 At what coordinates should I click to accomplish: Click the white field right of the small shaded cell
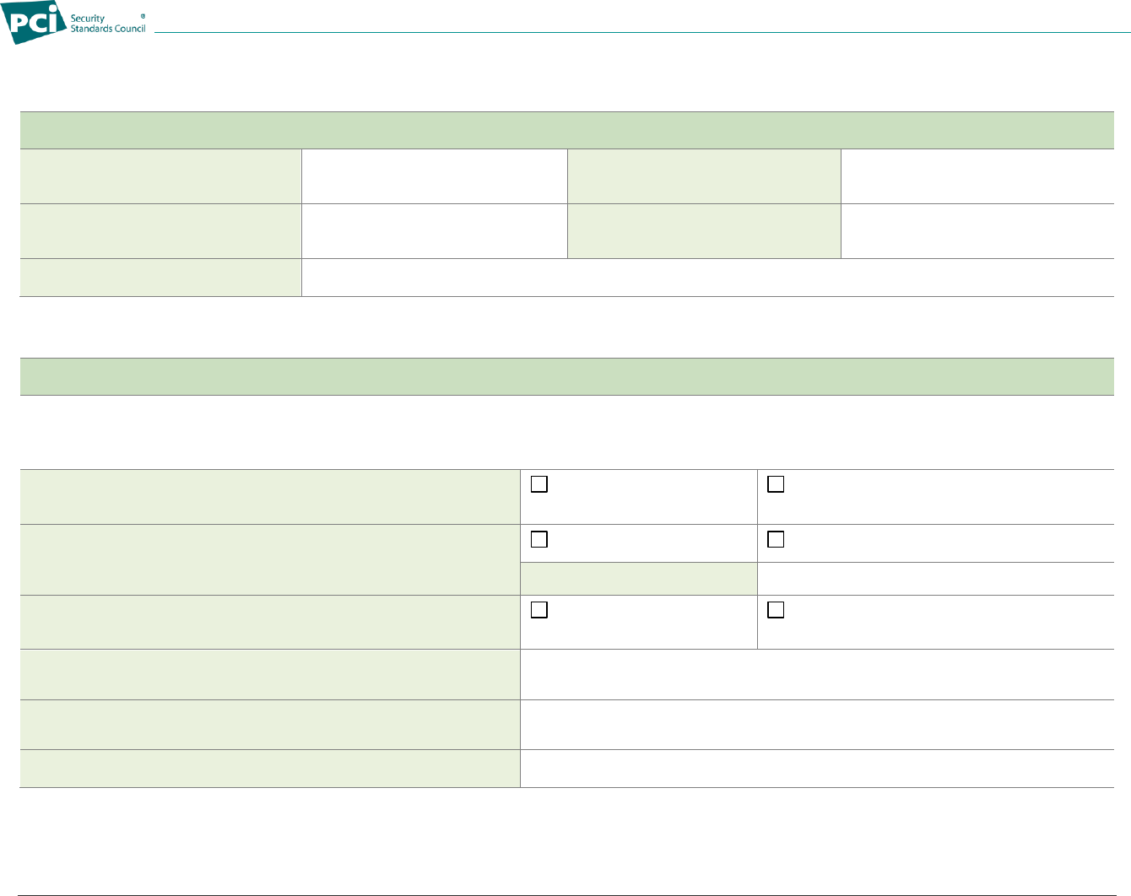[935, 579]
